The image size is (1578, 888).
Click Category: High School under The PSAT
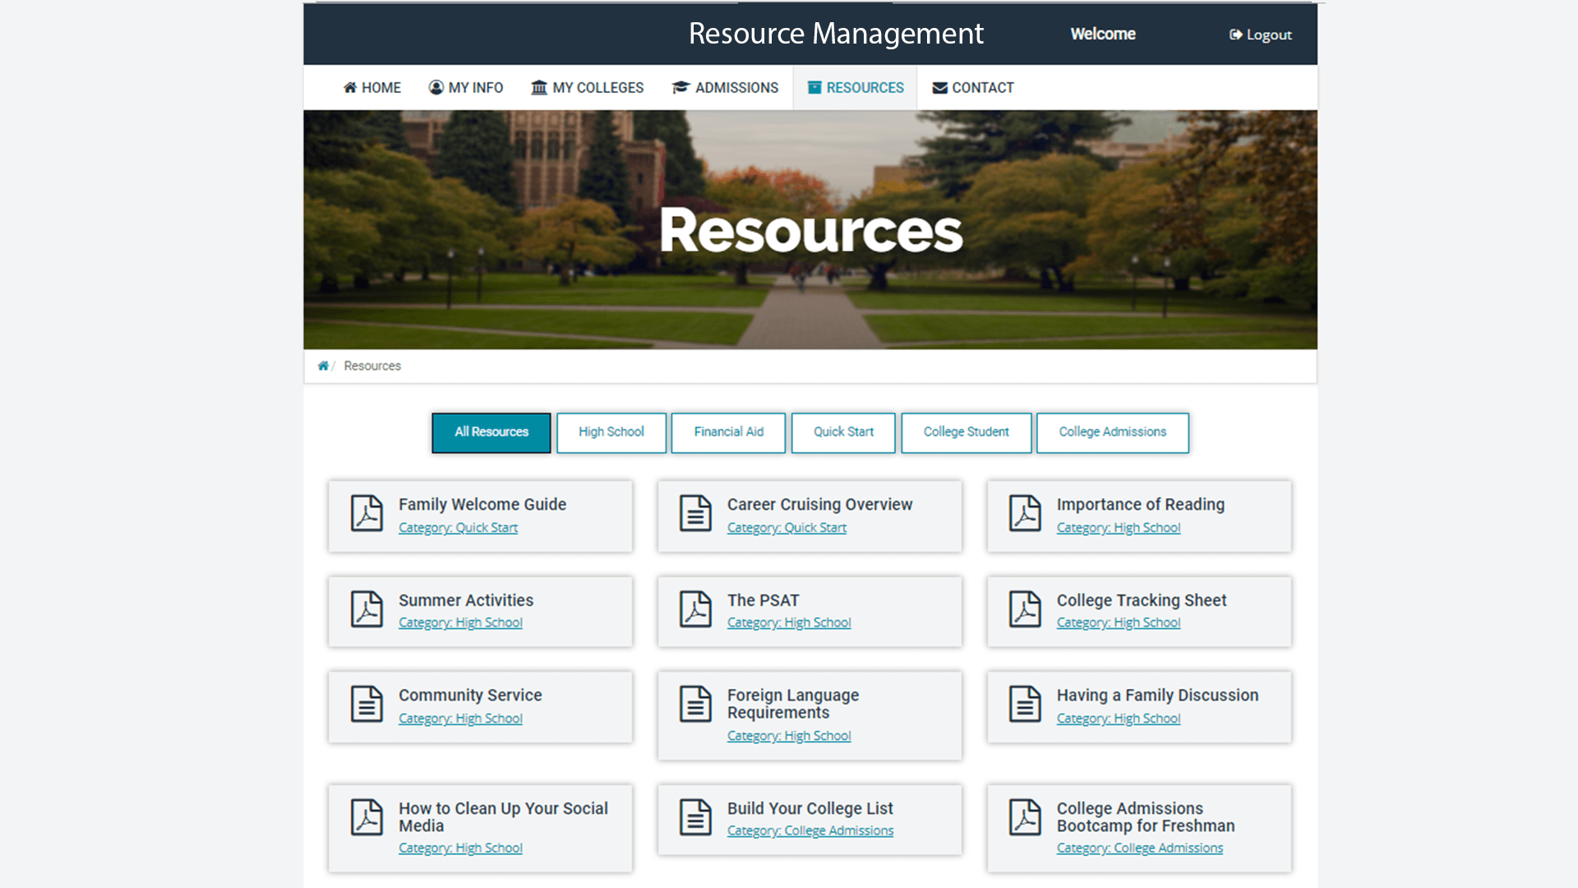pyautogui.click(x=789, y=623)
